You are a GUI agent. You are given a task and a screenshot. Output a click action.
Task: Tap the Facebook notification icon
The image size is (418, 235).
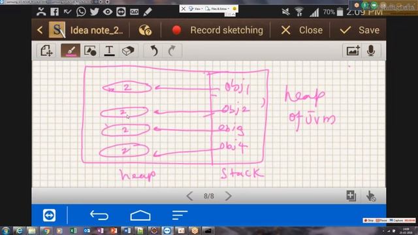(x=55, y=12)
